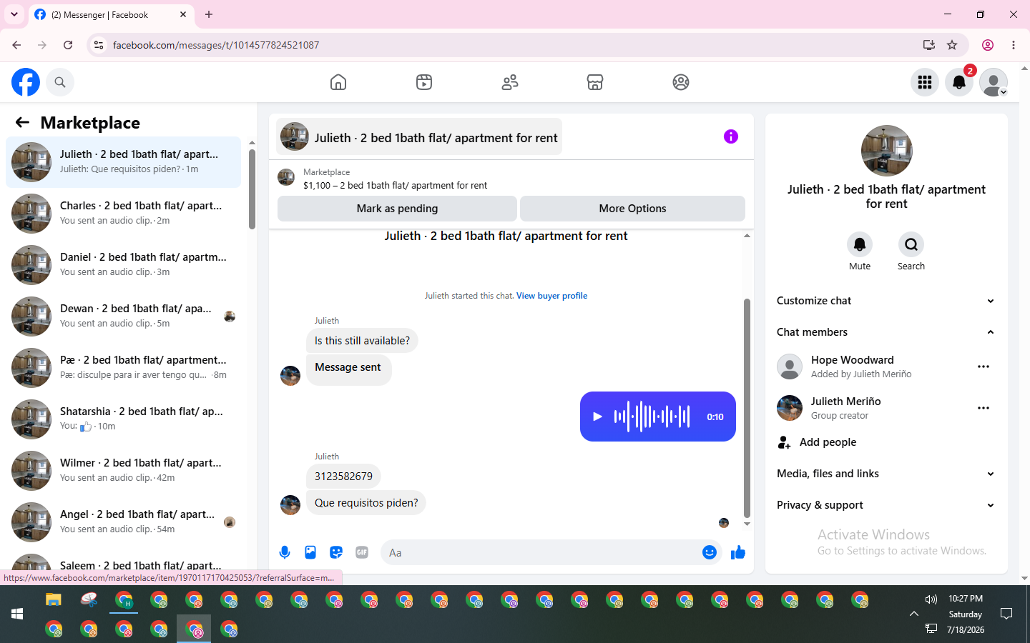
Task: Open the Angel conversation
Action: click(123, 522)
